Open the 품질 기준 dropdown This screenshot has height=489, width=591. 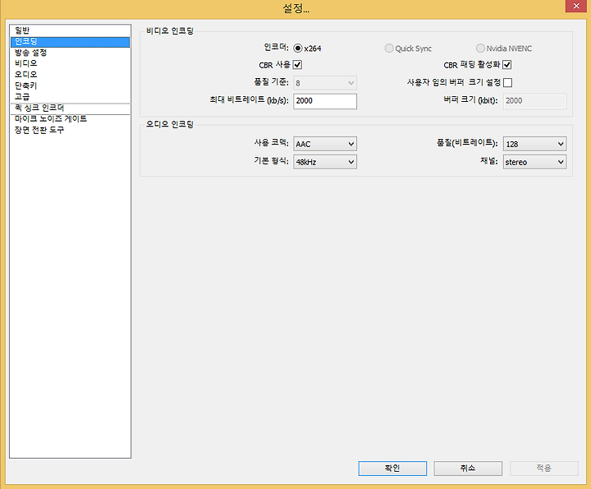click(325, 83)
